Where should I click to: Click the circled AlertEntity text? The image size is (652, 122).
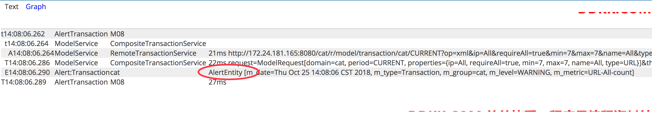pos(225,73)
